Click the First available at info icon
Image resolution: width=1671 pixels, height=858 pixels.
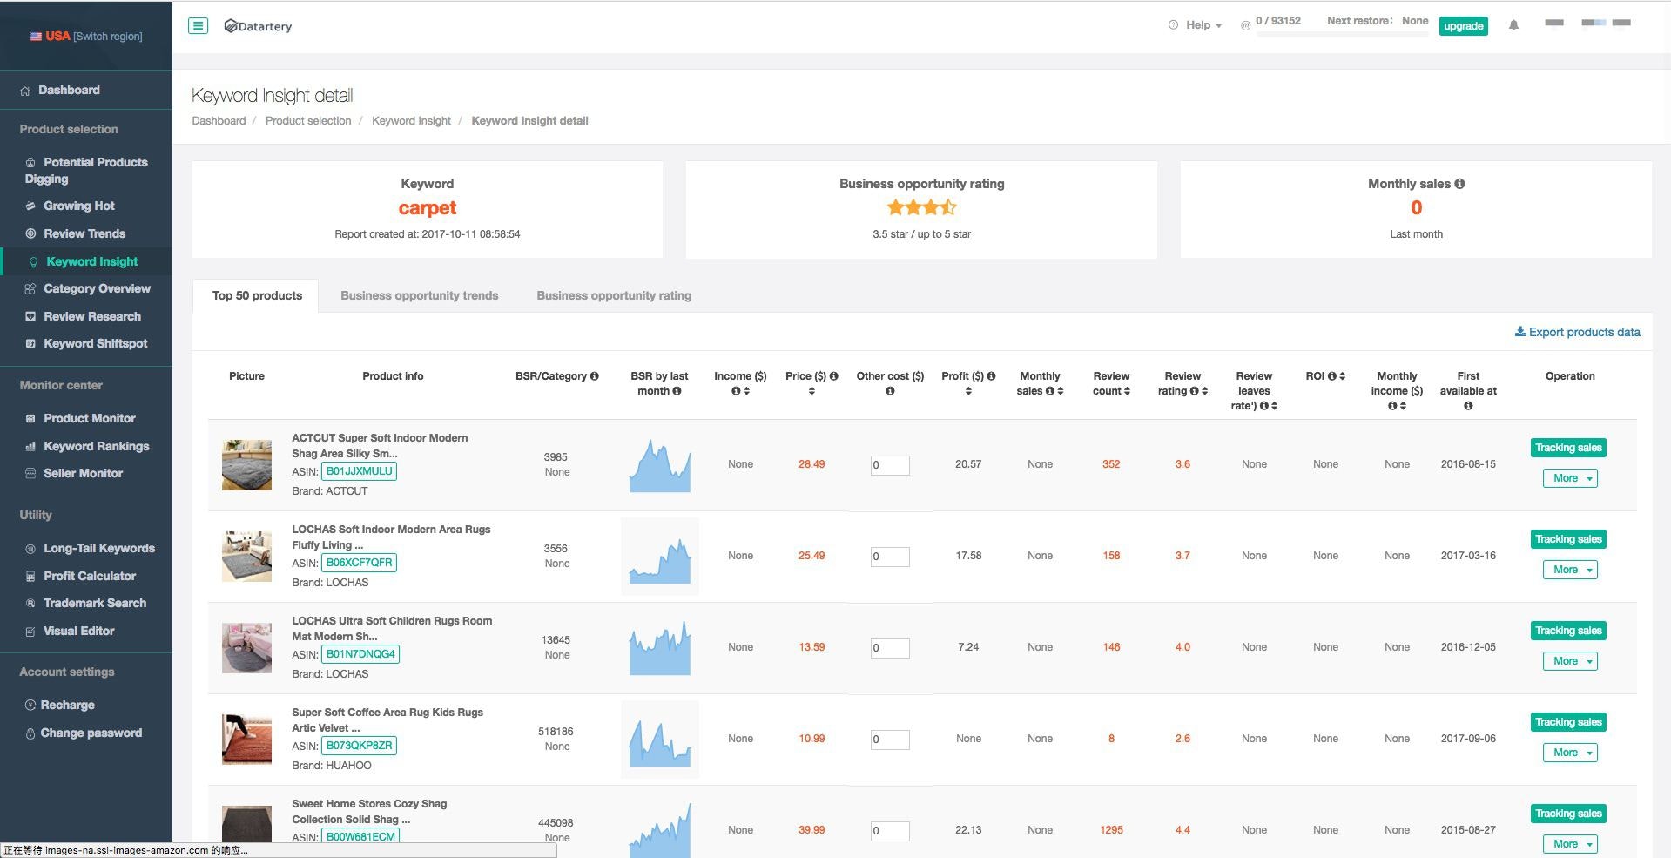(x=1468, y=406)
